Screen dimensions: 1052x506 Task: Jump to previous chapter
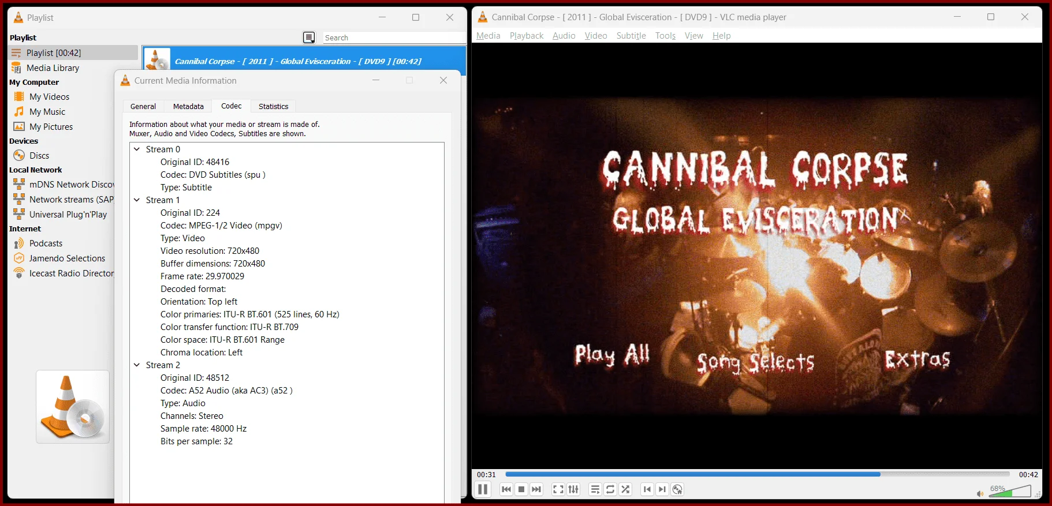pyautogui.click(x=647, y=489)
